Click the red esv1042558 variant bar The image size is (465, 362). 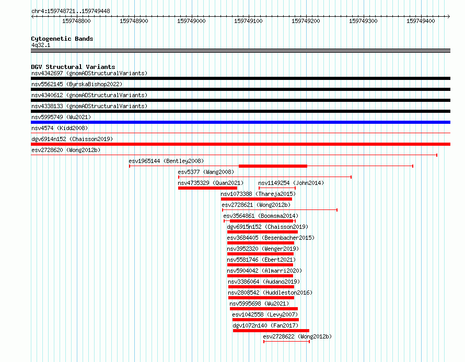tap(266, 320)
